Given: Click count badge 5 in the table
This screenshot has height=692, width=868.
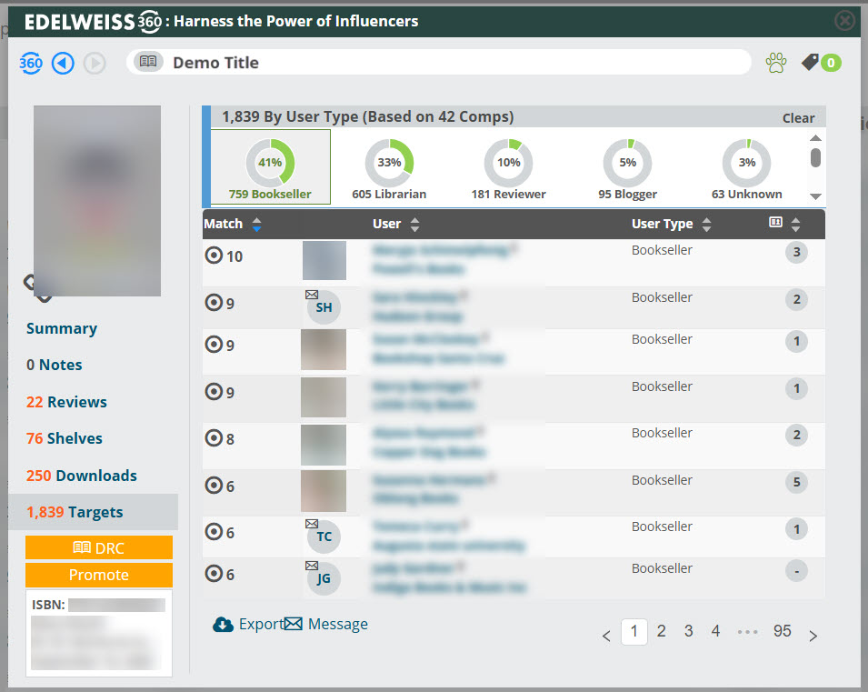Looking at the screenshot, I should 796,482.
